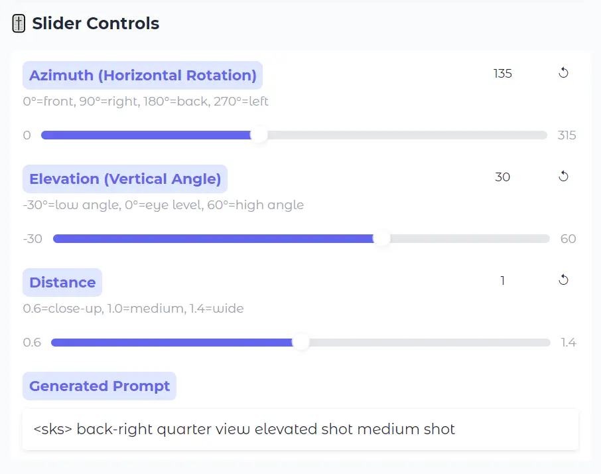Click the Distance label badge
Screen dimensions: 601x474
click(62, 282)
